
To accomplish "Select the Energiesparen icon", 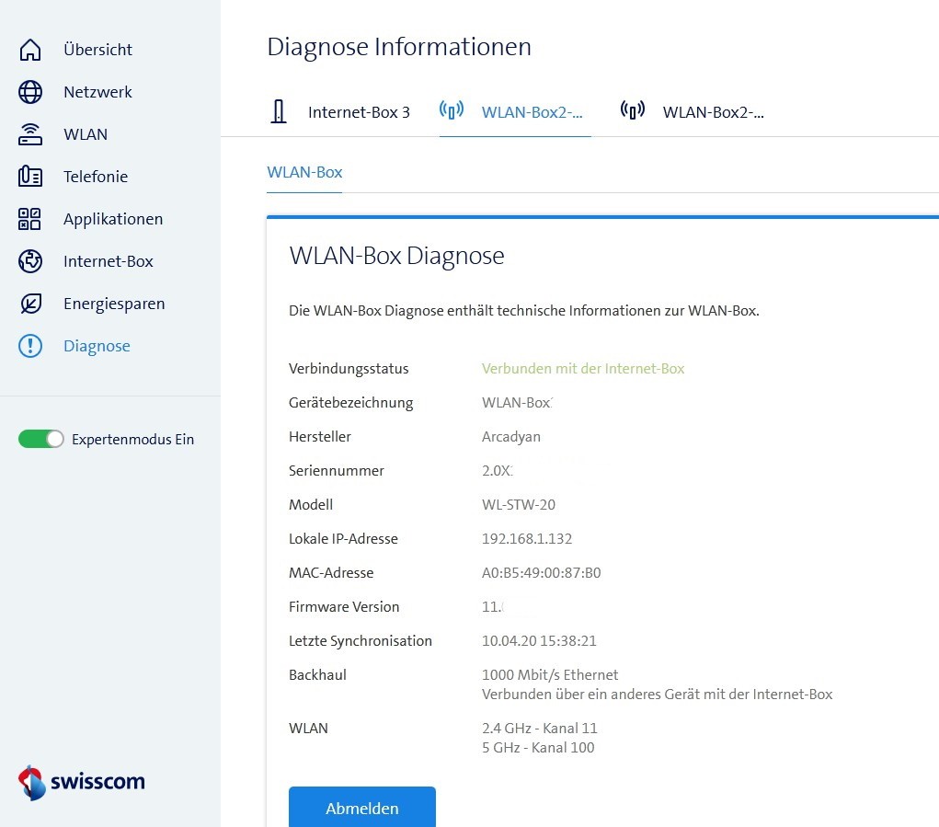I will [29, 304].
